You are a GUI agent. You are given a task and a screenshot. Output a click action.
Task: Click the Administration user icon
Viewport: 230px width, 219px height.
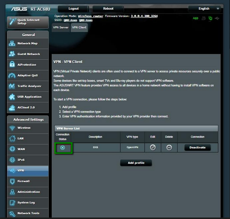click(12, 192)
